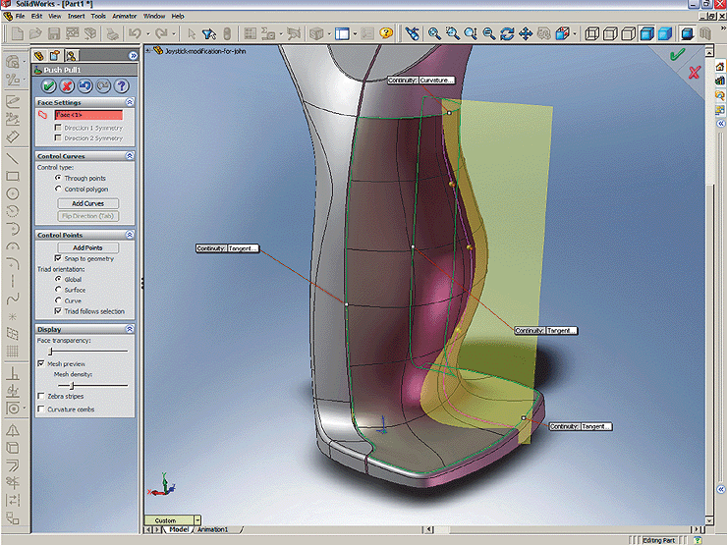727x545 pixels.
Task: Enable Direction 2 Symmetry checkbox
Action: (58, 138)
